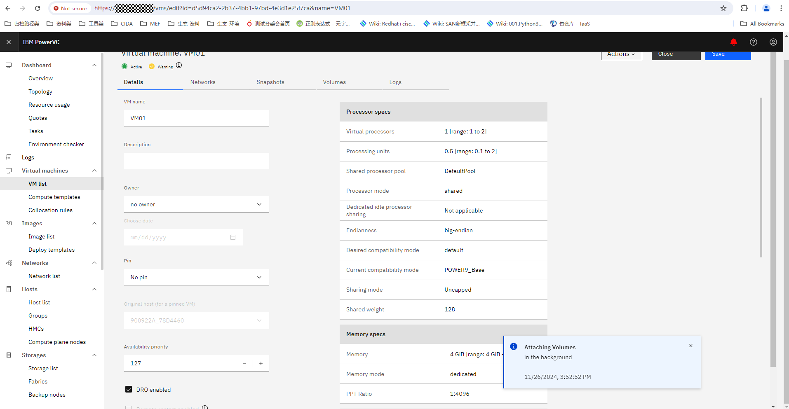The image size is (789, 409).
Task: Click the Virtual machines sidebar icon
Action: (9, 171)
